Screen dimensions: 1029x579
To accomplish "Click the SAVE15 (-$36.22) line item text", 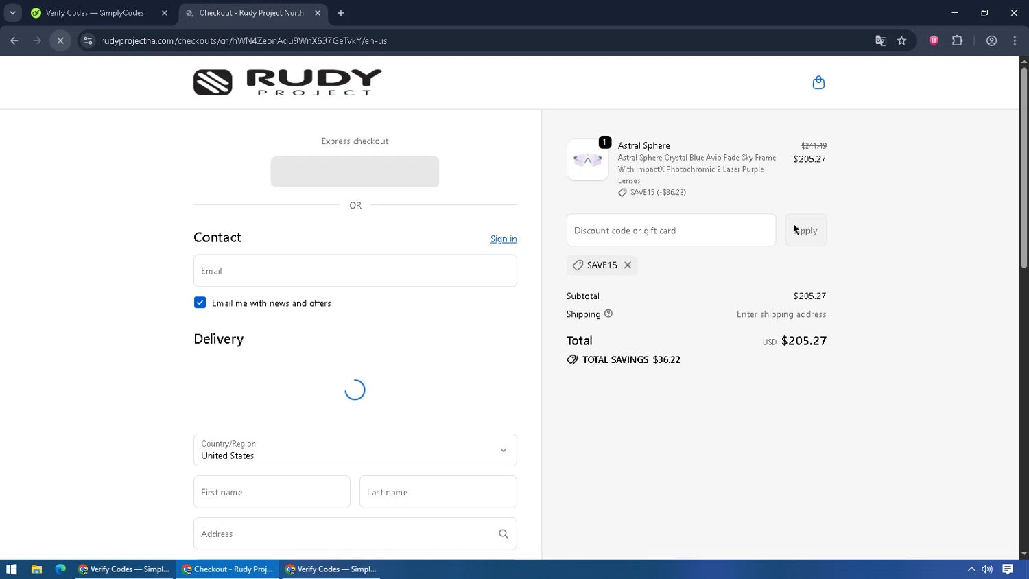I will [658, 192].
